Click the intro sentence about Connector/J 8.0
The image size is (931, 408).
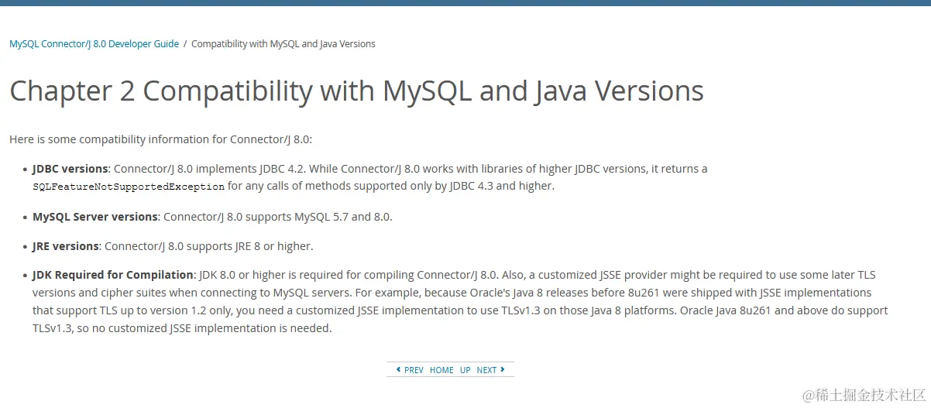160,139
